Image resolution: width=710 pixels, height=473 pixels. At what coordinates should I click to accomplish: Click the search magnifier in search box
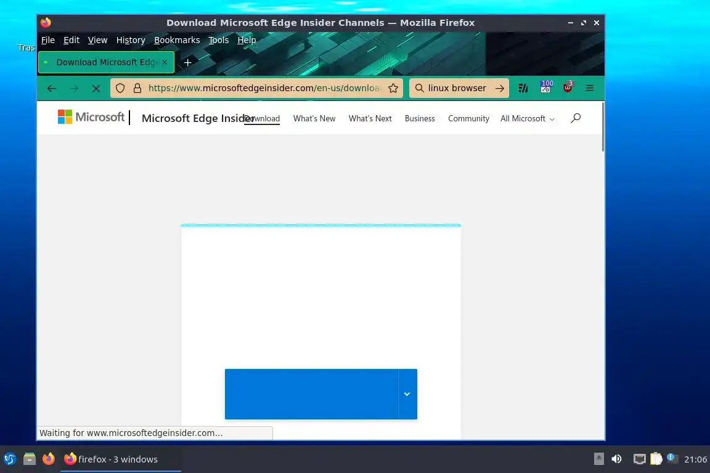(x=420, y=88)
